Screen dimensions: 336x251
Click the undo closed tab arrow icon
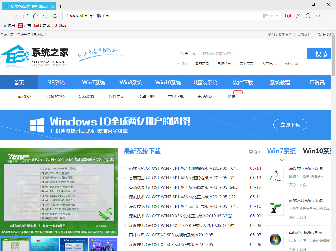45,16
